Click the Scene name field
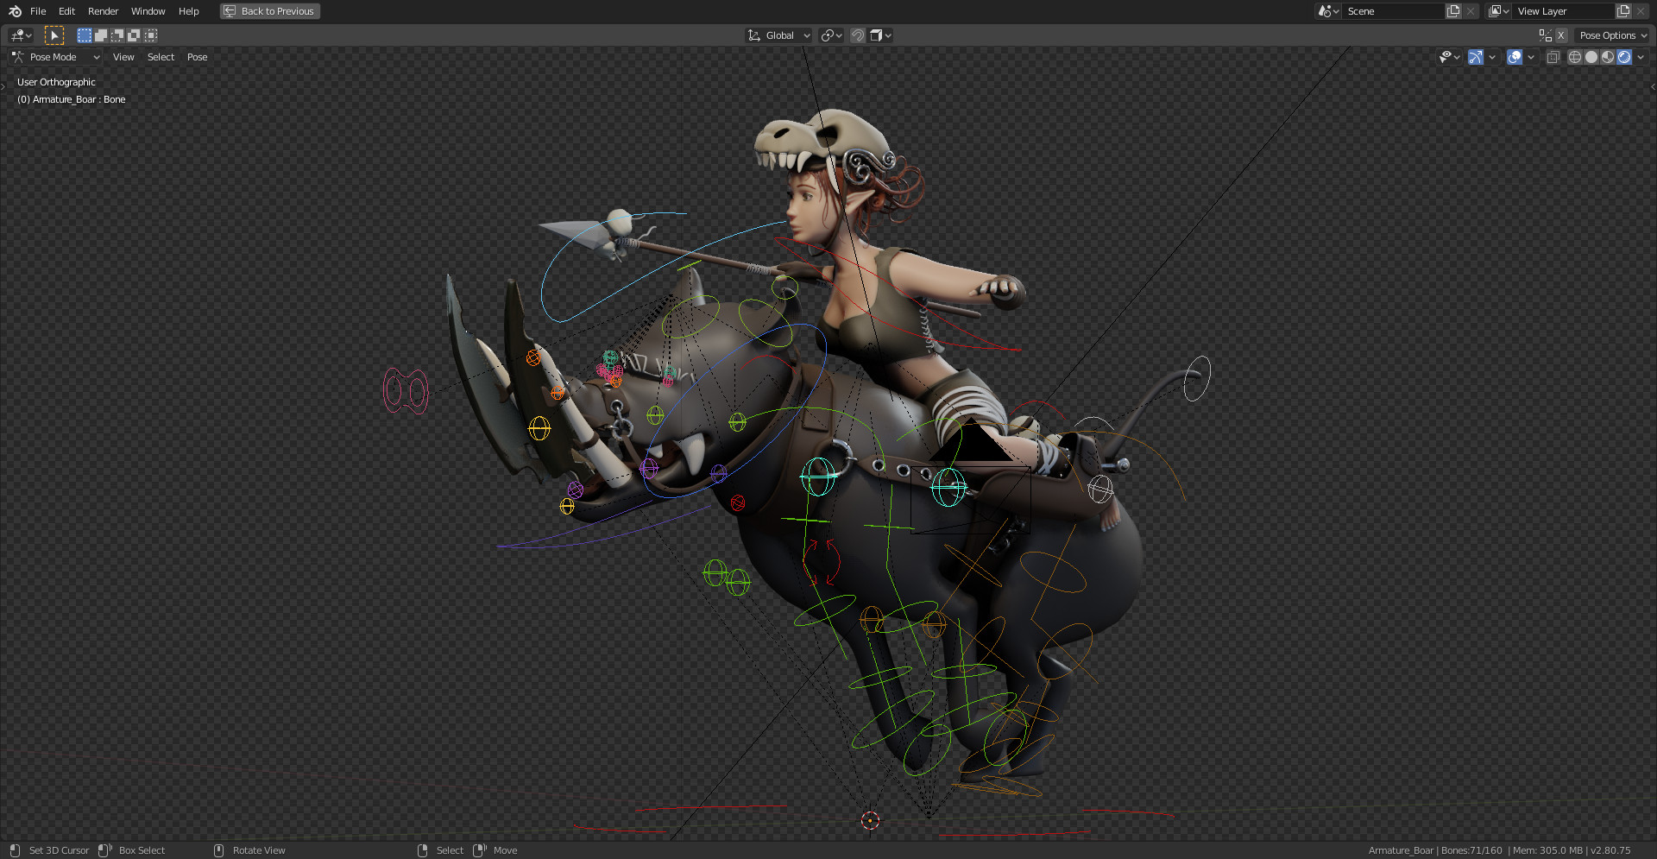Viewport: 1657px width, 859px height. coord(1393,11)
